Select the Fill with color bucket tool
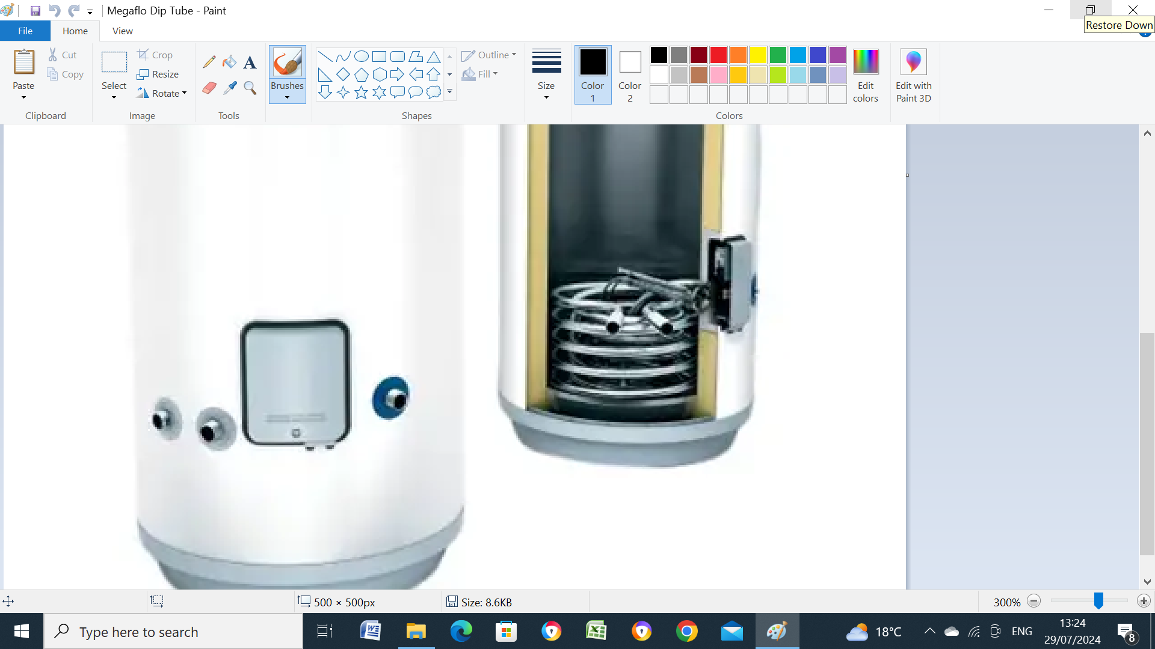Screen dimensions: 1155x649 tap(229, 62)
